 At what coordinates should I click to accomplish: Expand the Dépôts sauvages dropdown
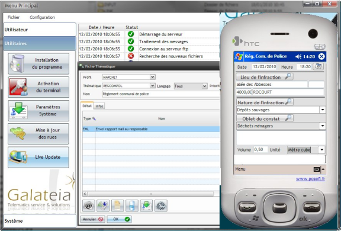pos(323,110)
